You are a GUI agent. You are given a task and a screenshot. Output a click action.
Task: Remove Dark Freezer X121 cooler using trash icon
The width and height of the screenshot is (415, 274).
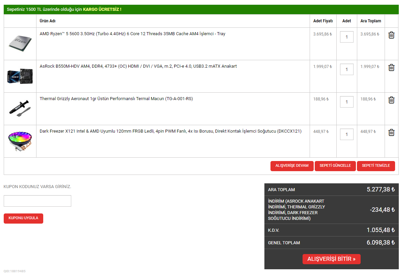391,132
